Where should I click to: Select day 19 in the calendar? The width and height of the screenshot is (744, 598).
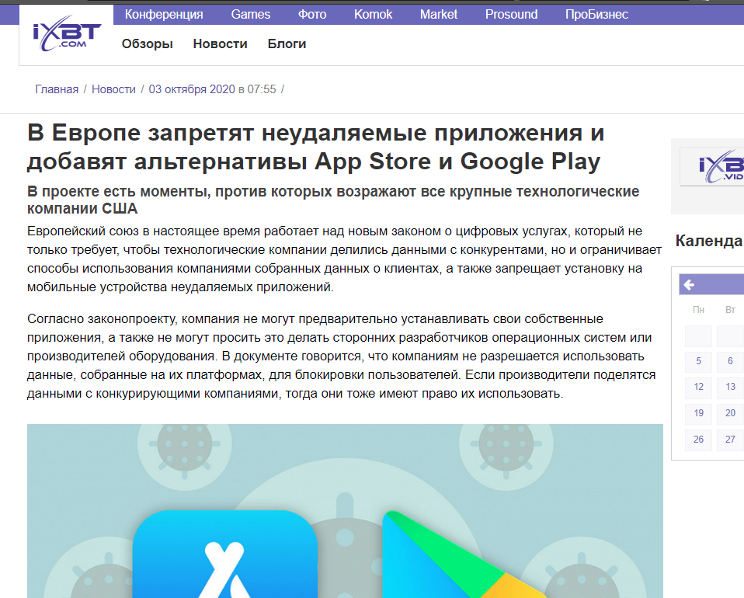pos(698,413)
